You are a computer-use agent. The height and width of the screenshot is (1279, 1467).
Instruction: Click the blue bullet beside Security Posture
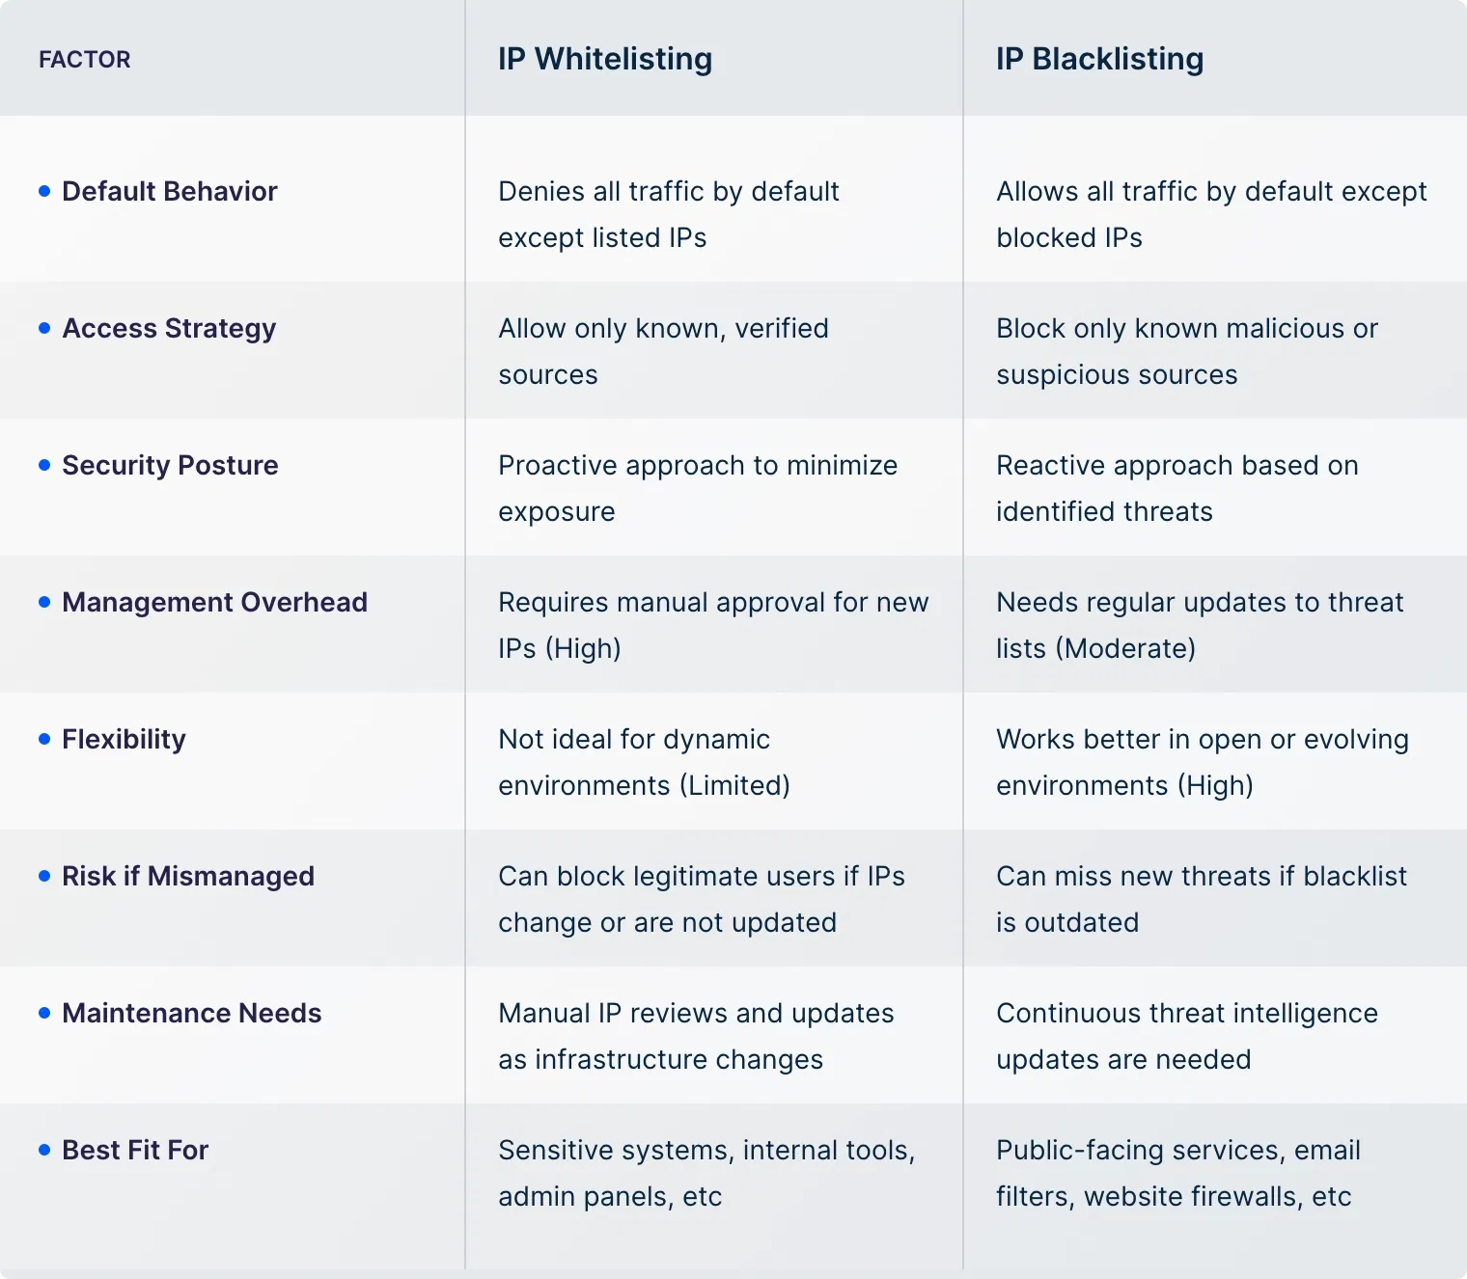pyautogui.click(x=44, y=465)
